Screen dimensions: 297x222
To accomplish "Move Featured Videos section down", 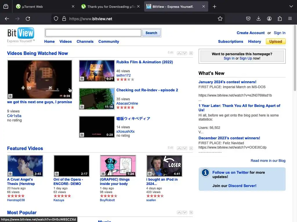I will [x=185, y=148].
